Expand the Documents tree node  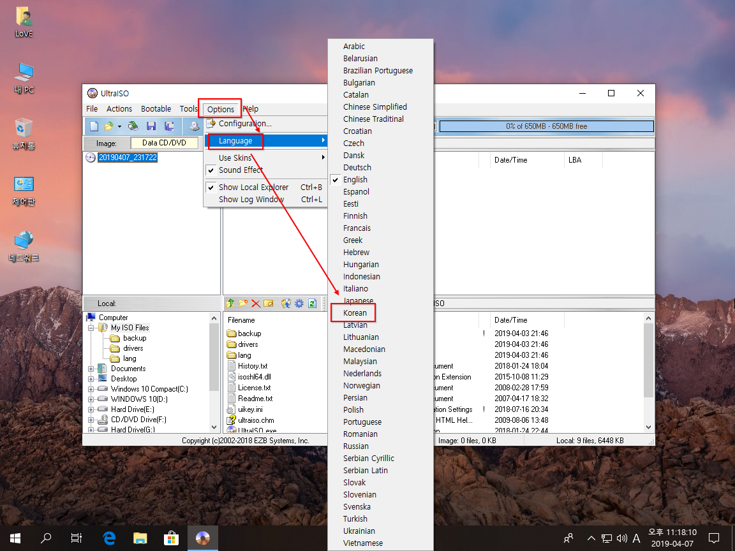[x=91, y=369]
